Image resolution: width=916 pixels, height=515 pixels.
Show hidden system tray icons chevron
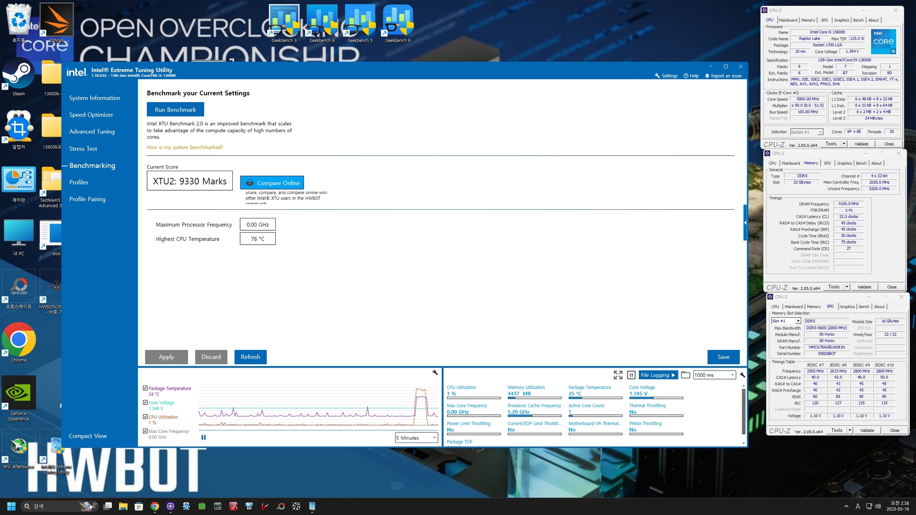846,506
